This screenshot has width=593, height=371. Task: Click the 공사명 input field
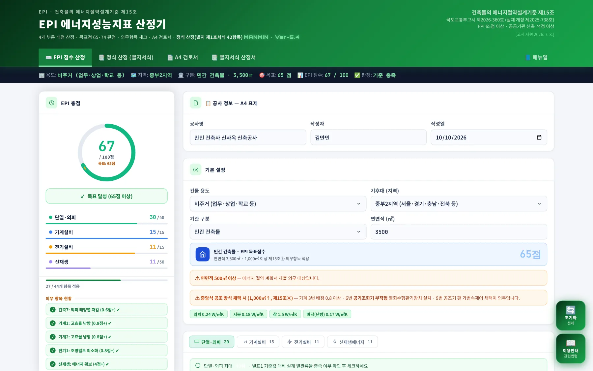pyautogui.click(x=248, y=138)
